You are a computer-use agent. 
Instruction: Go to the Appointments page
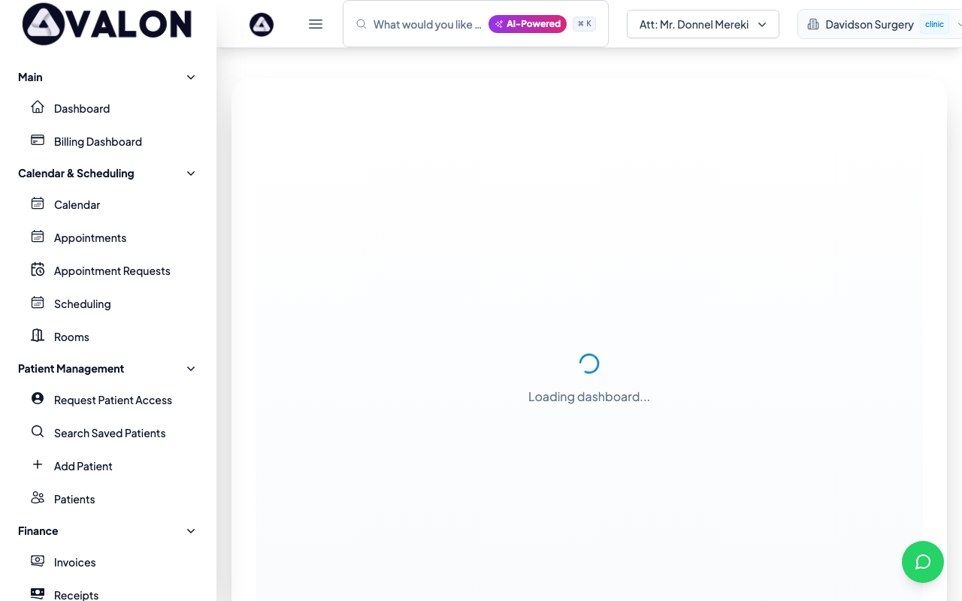90,237
